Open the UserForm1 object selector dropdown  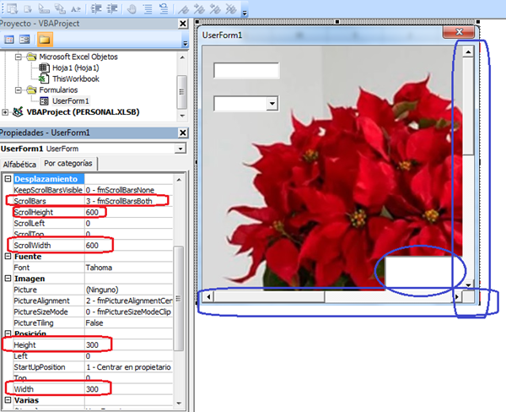[x=180, y=149]
